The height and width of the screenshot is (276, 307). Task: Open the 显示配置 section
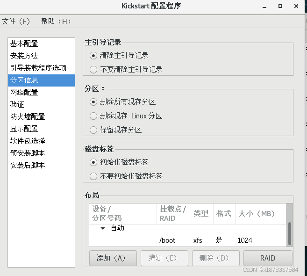pos(41,129)
